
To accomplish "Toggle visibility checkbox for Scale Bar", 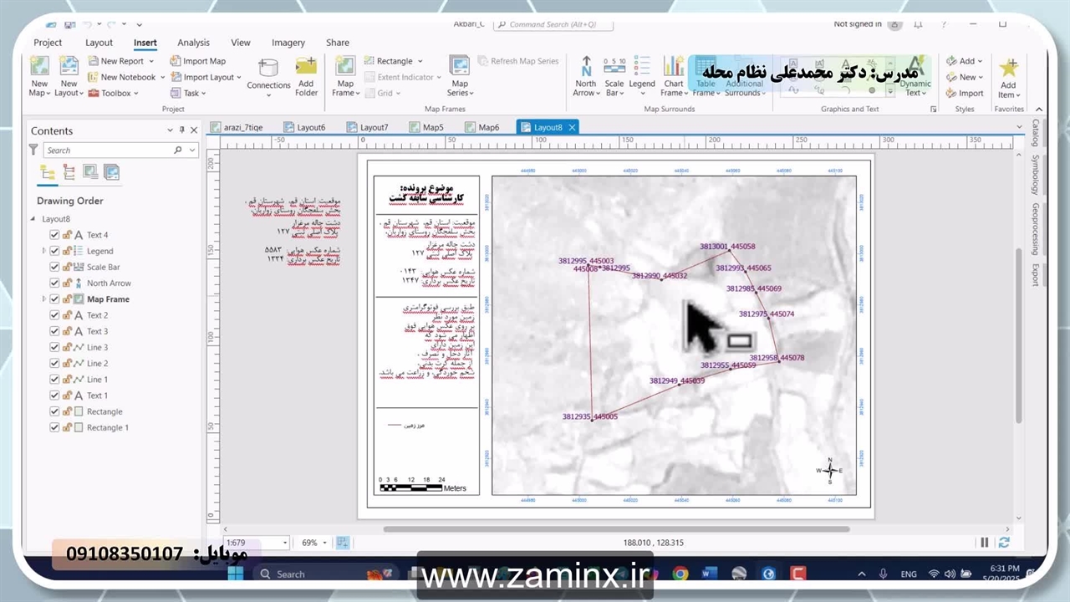I will (54, 267).
